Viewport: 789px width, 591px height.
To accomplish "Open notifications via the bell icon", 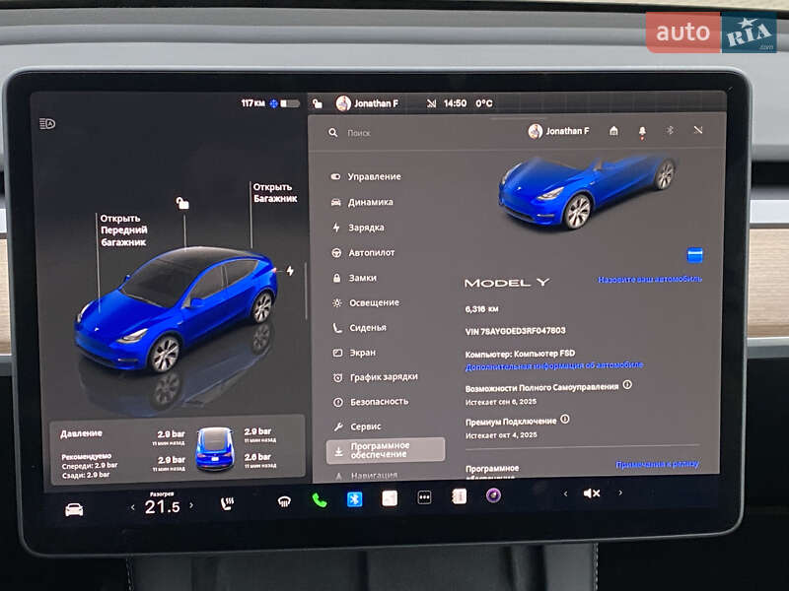I will 641,130.
